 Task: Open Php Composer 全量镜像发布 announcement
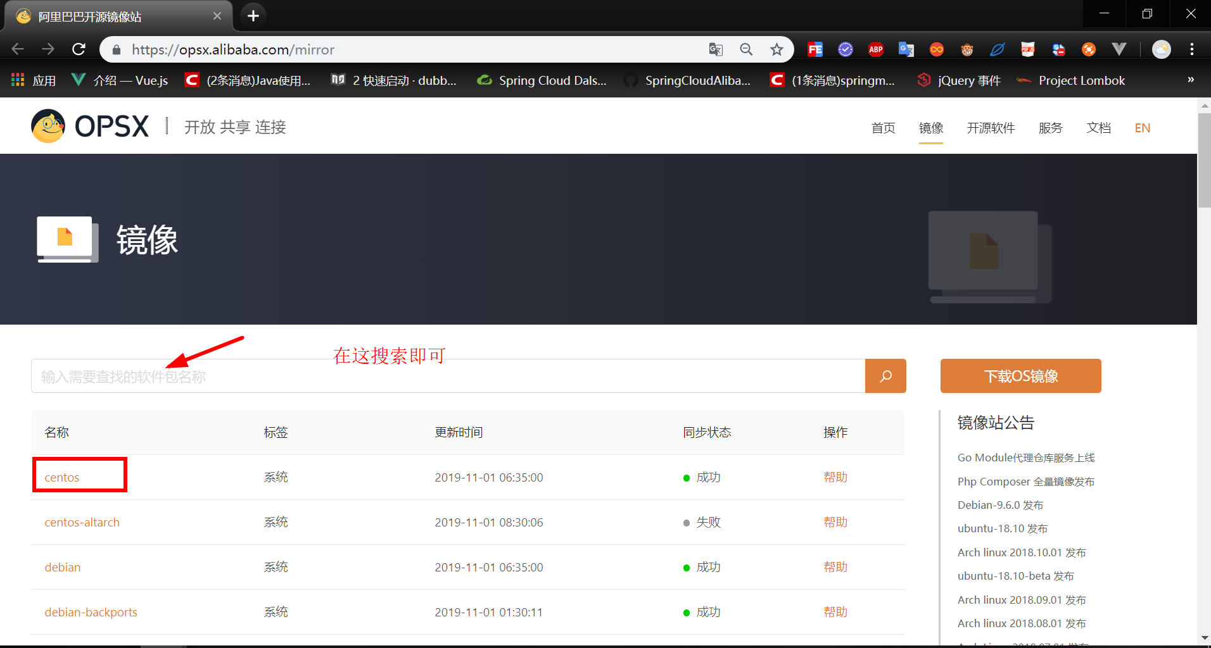point(1026,482)
